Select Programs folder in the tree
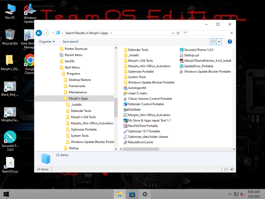 coord(74,74)
